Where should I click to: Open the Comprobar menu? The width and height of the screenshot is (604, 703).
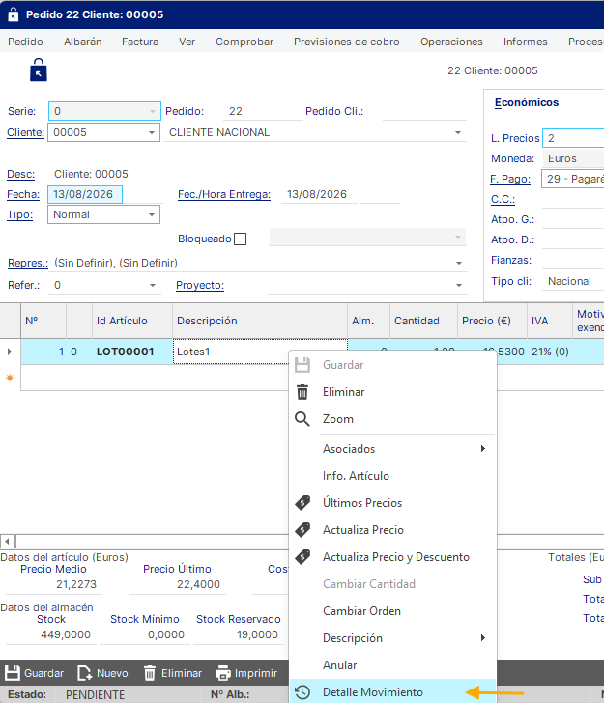244,42
